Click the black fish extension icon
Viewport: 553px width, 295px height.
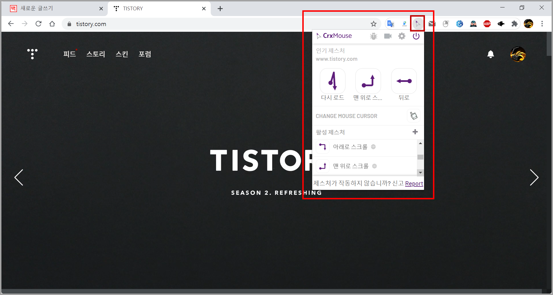[x=501, y=24]
